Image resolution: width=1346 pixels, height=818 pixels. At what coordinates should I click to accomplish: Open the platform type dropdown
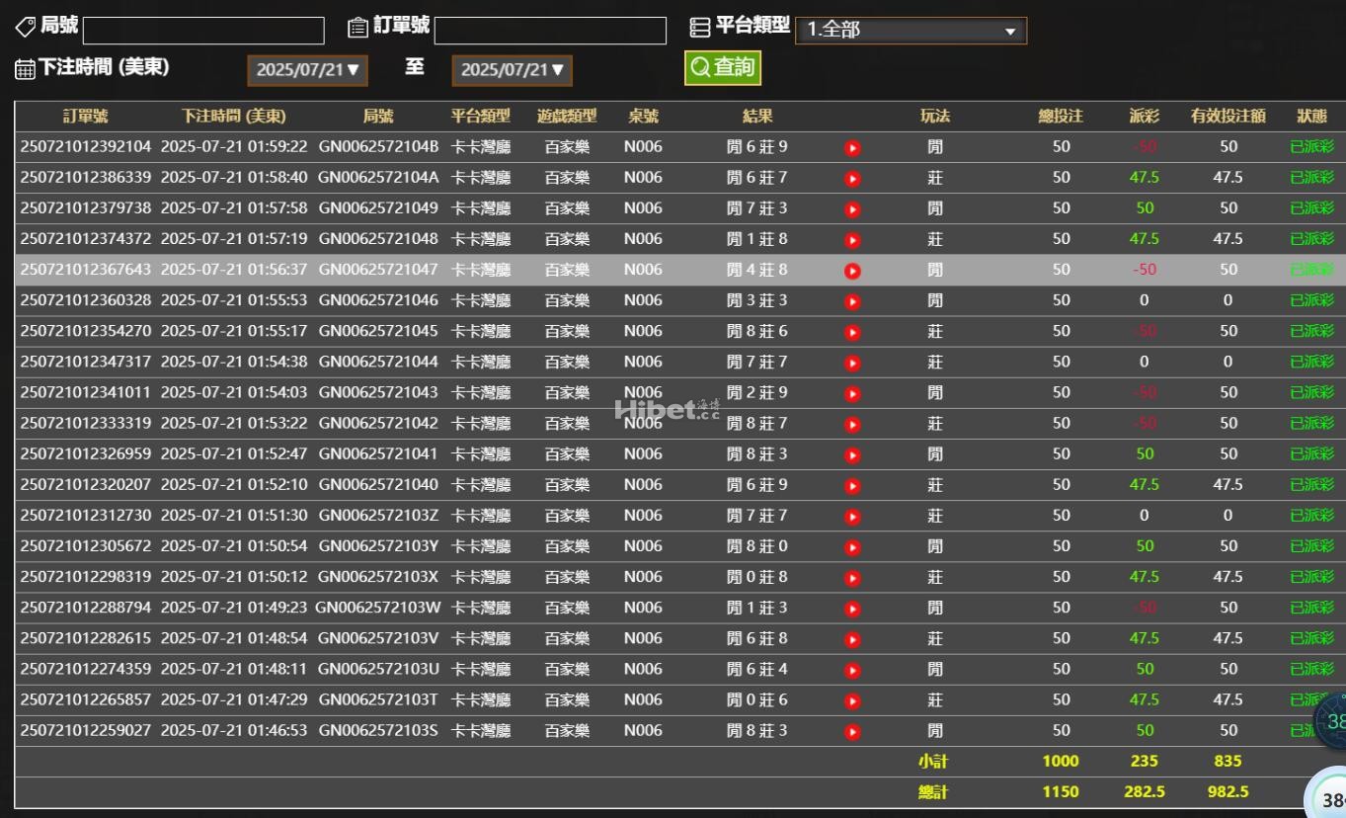click(x=910, y=31)
